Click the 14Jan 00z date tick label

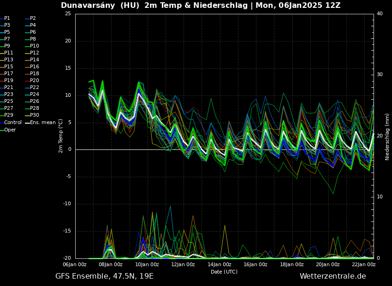pos(219,265)
